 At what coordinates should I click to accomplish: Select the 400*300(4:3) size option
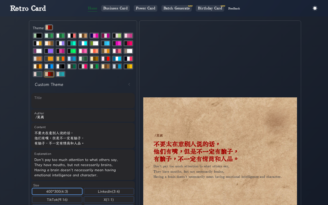coord(57,191)
